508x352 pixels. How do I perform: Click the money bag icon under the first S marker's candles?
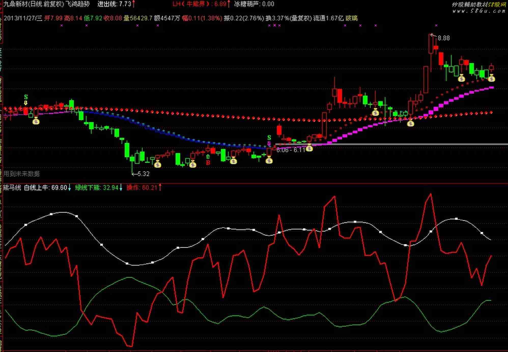pos(36,121)
